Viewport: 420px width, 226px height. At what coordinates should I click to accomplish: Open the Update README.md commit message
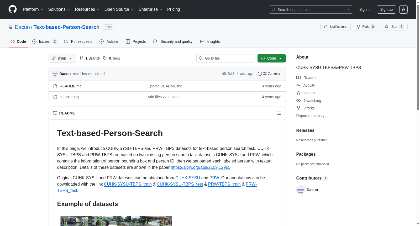click(165, 86)
